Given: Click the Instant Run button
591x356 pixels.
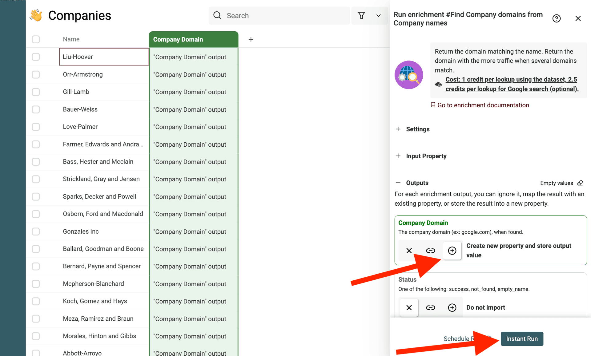Looking at the screenshot, I should pyautogui.click(x=522, y=339).
